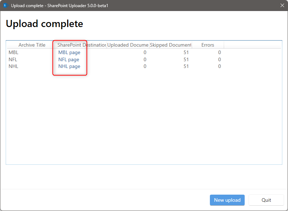Click the Uploaded Documents column header

[128, 45]
